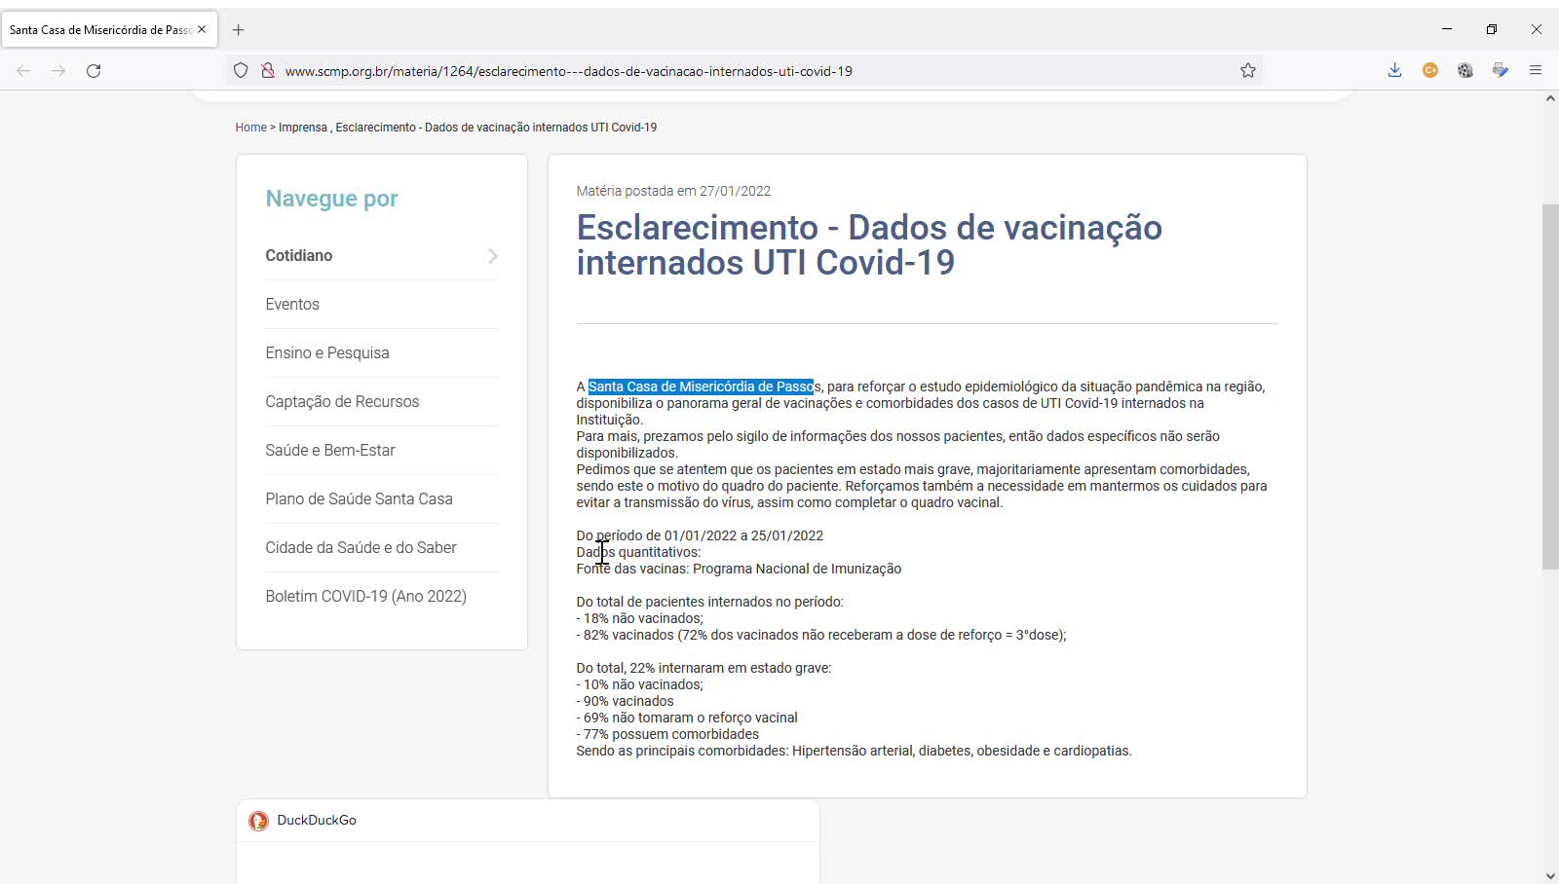Click the vertical scrollbar thumb
The image size is (1559, 884).
(x=1550, y=387)
